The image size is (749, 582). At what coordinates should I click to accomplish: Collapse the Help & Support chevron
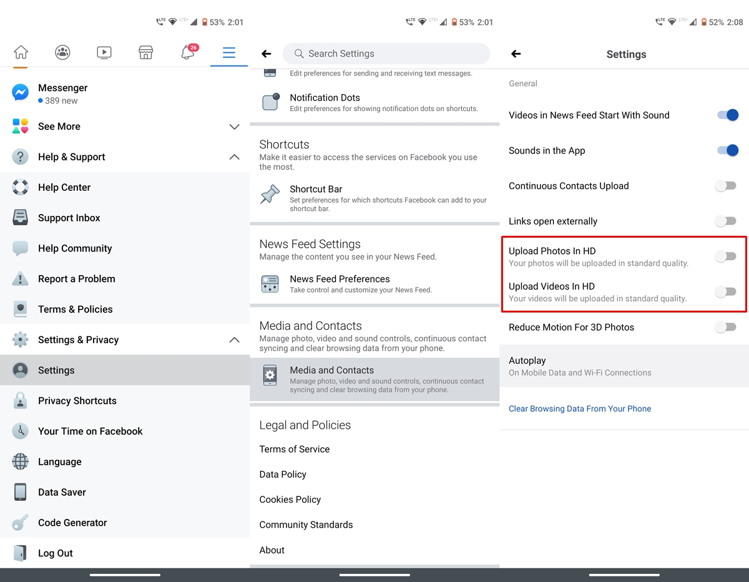pyautogui.click(x=234, y=157)
